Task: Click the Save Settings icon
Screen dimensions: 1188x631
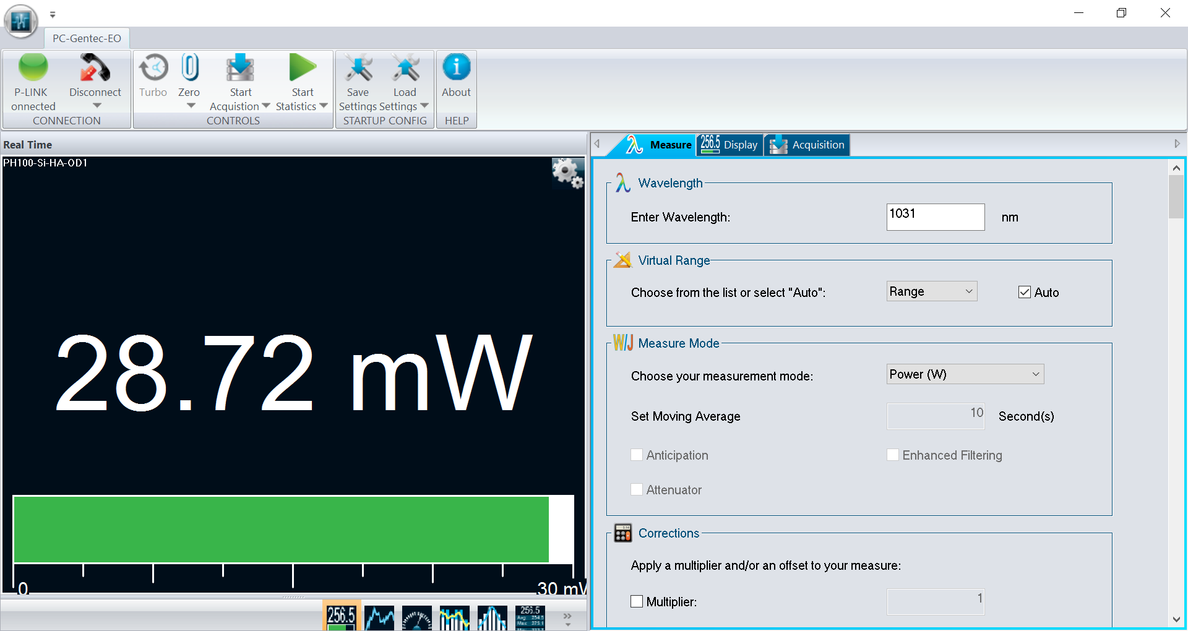Action: (x=358, y=68)
